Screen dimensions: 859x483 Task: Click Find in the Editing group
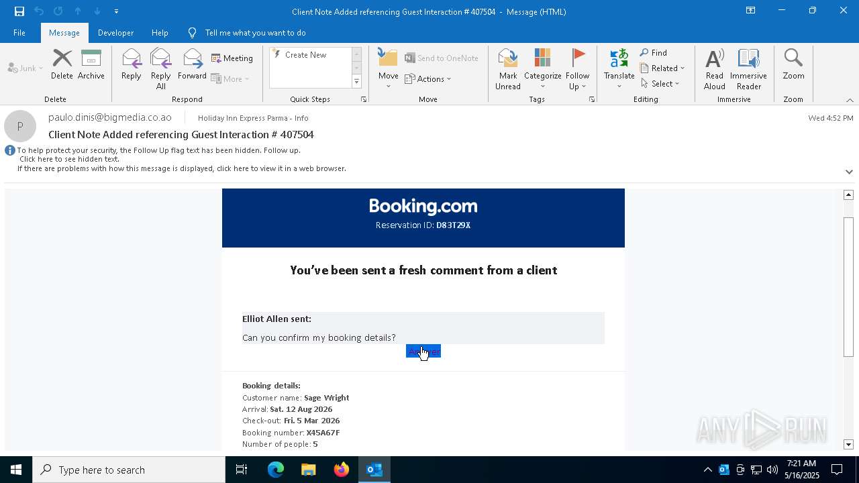(x=654, y=53)
